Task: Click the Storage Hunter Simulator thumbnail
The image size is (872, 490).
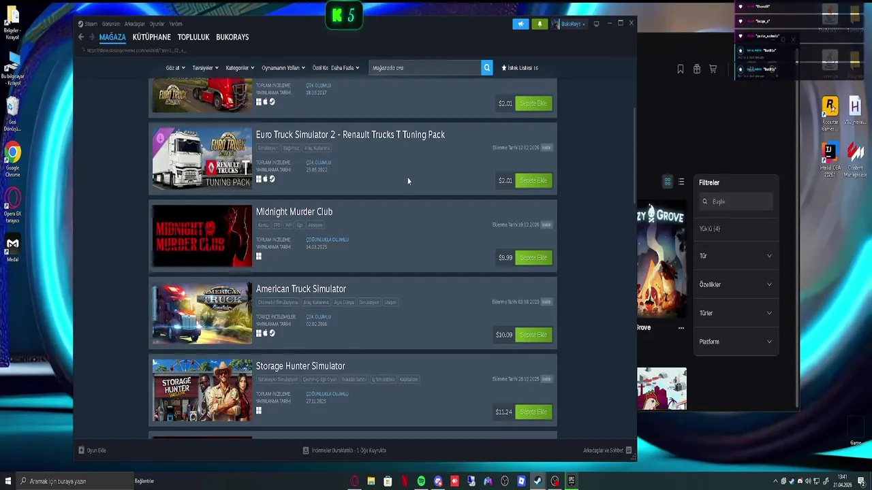Action: click(202, 390)
